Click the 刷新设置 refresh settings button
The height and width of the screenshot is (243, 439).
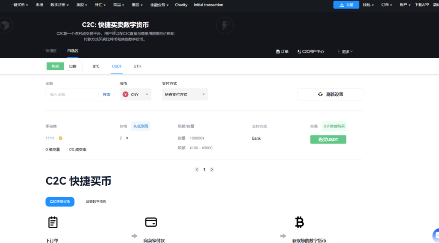click(x=330, y=95)
